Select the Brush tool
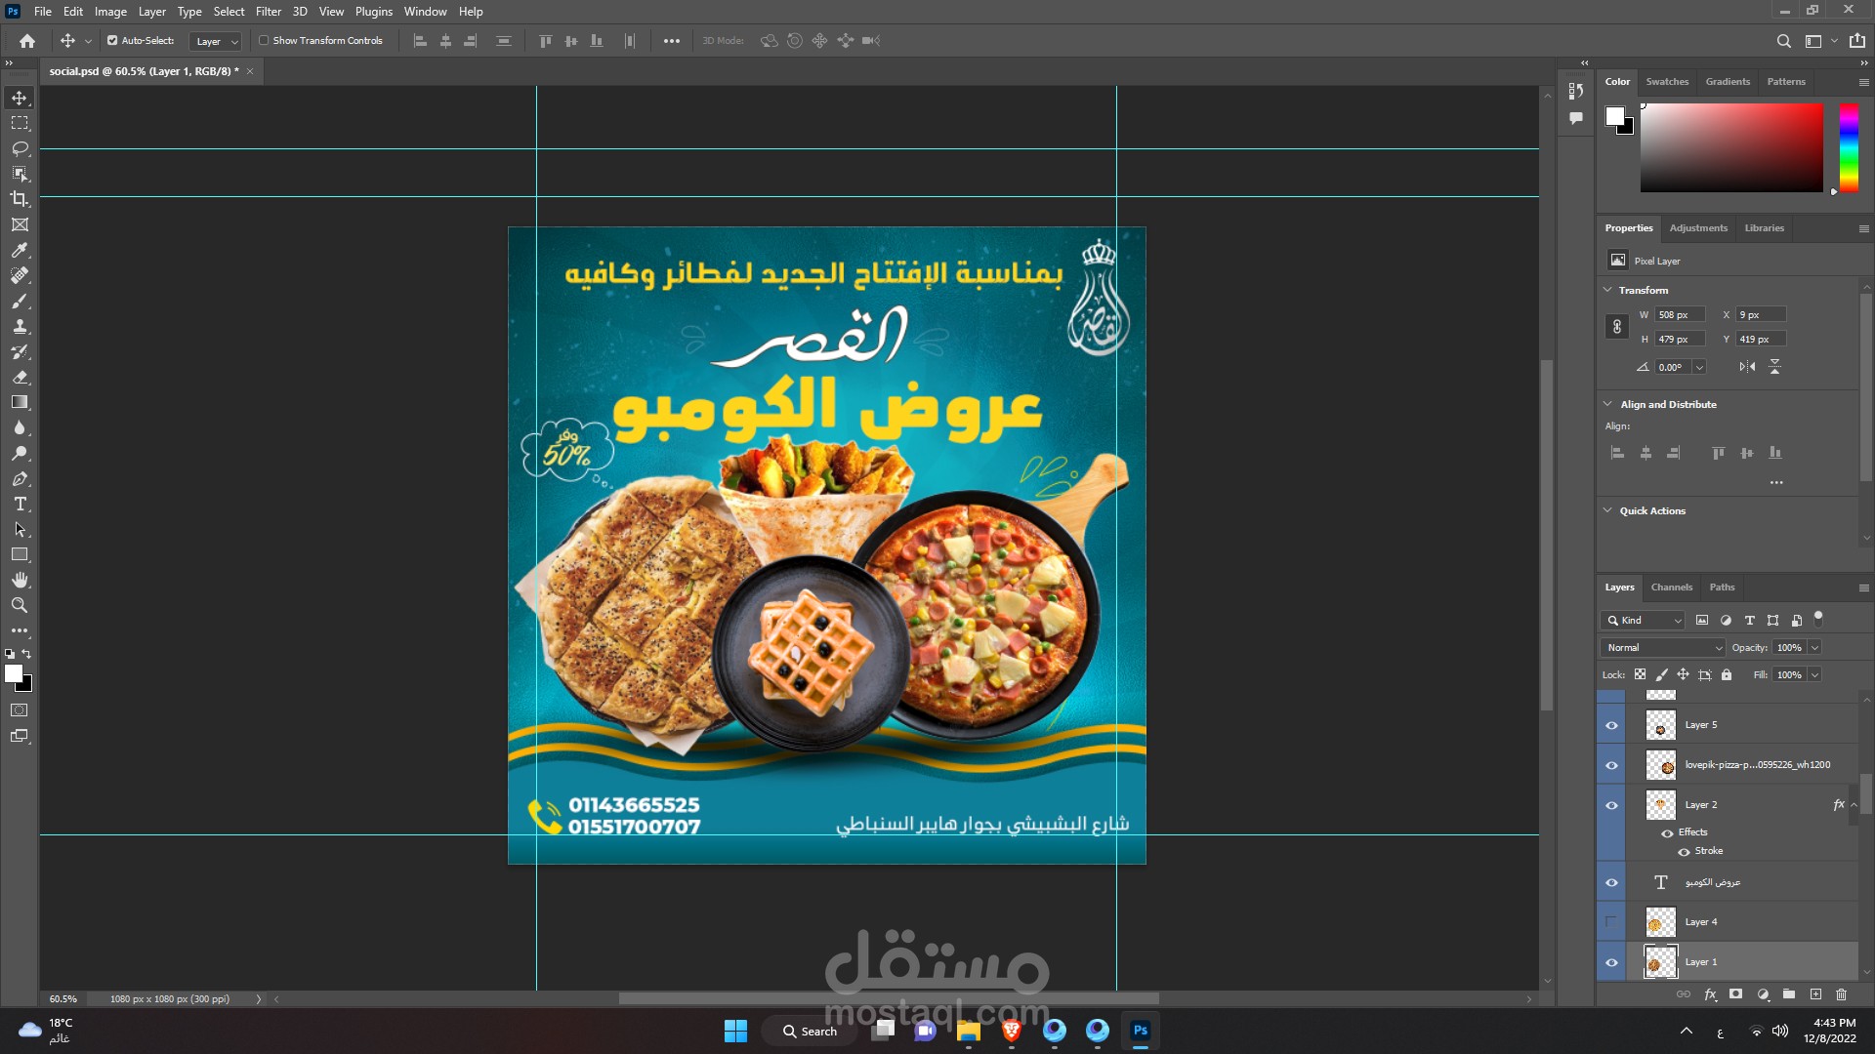Viewport: 1875px width, 1054px height. click(20, 301)
